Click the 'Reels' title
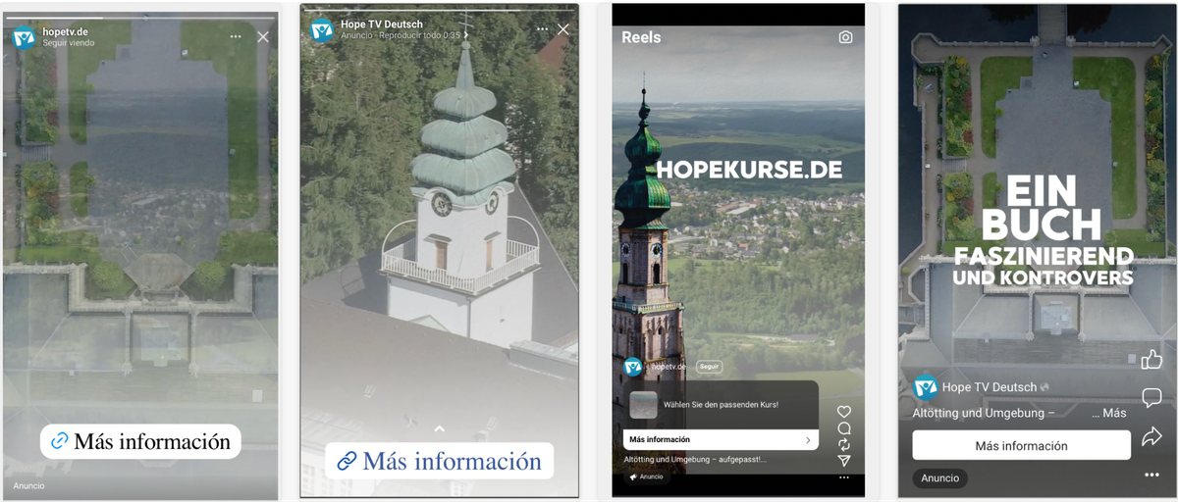Image resolution: width=1178 pixels, height=502 pixels. 641,37
